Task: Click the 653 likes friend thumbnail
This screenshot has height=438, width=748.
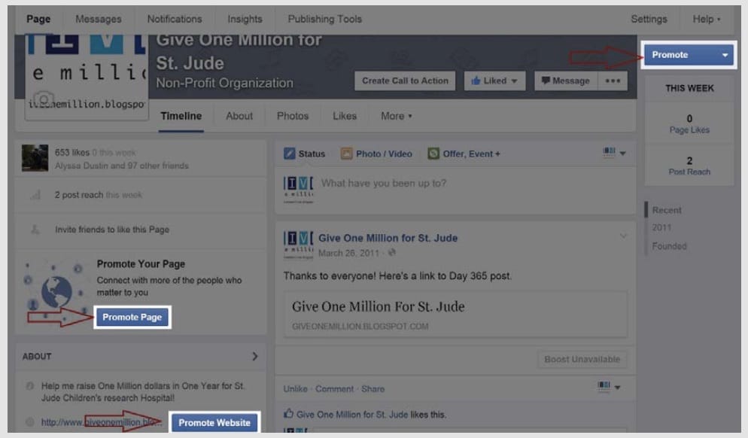Action: (35, 158)
